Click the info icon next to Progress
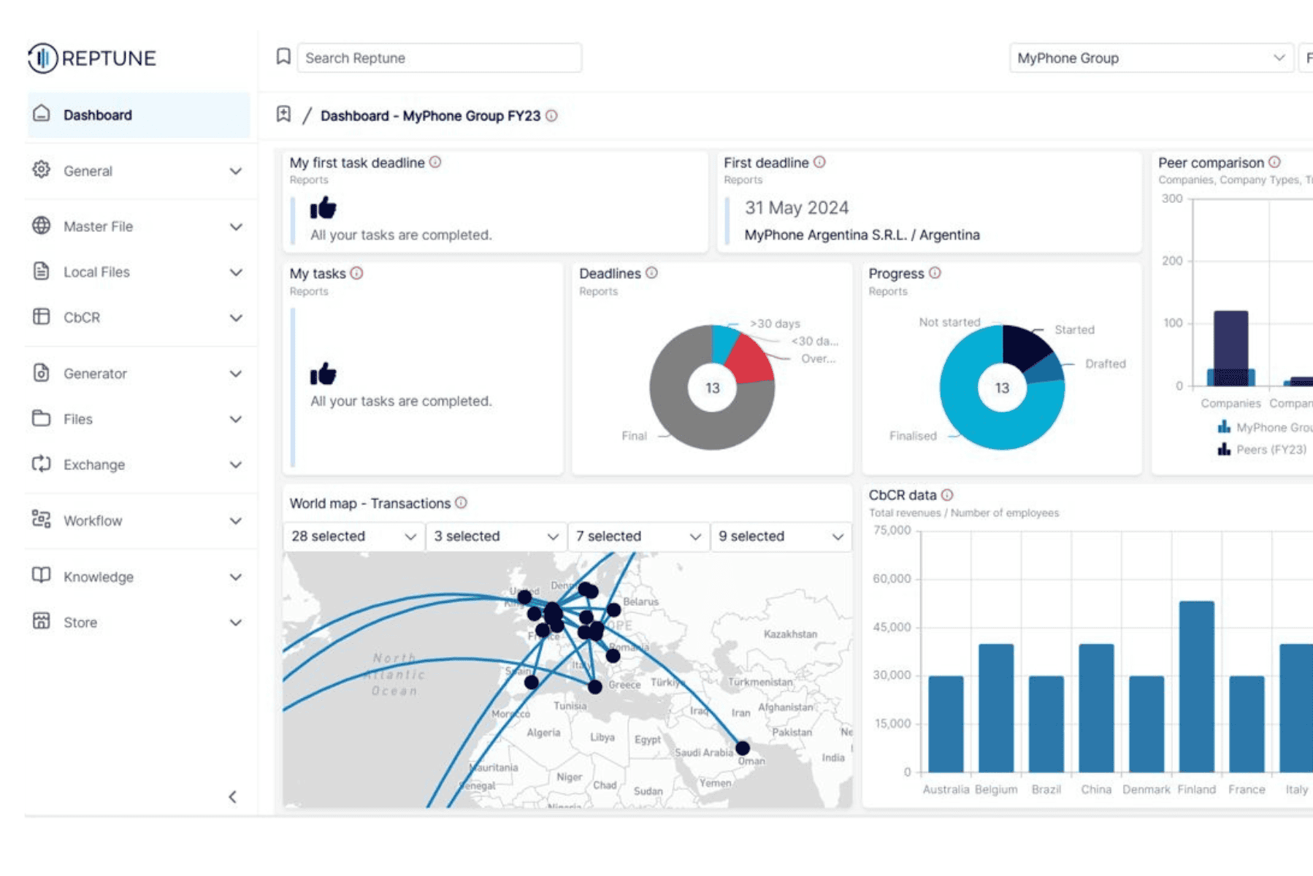Screen dimensions: 1313x876 point(935,273)
